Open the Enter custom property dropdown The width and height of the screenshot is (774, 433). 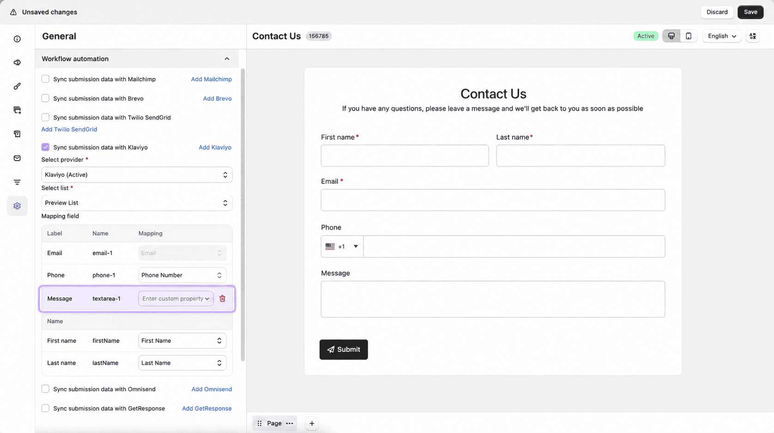pos(176,299)
